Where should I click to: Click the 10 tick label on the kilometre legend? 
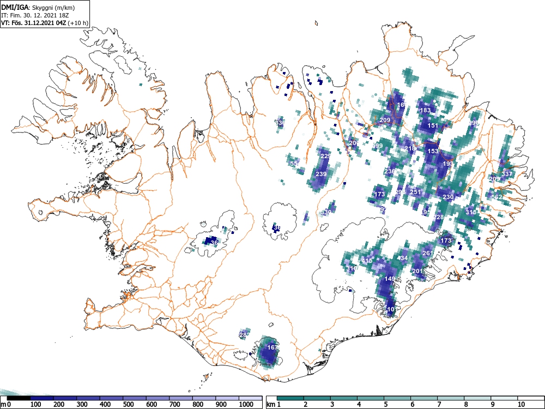(521, 405)
